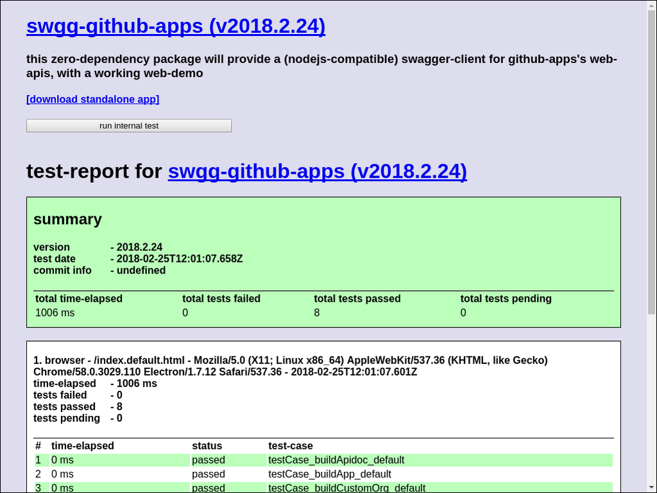Click the total tests failed column header

click(x=221, y=298)
